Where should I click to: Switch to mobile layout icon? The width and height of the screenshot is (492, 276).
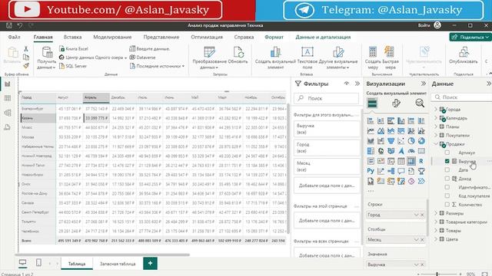38,262
